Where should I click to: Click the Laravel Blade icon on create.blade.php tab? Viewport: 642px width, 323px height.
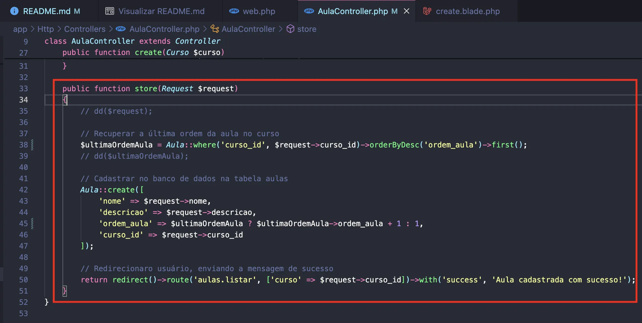(427, 11)
